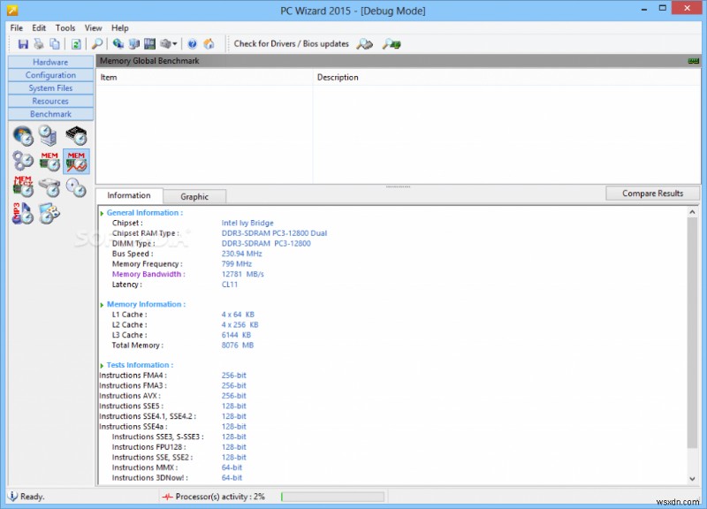This screenshot has width=707, height=509.
Task: Expand the System Files sidebar section
Action: tap(50, 88)
